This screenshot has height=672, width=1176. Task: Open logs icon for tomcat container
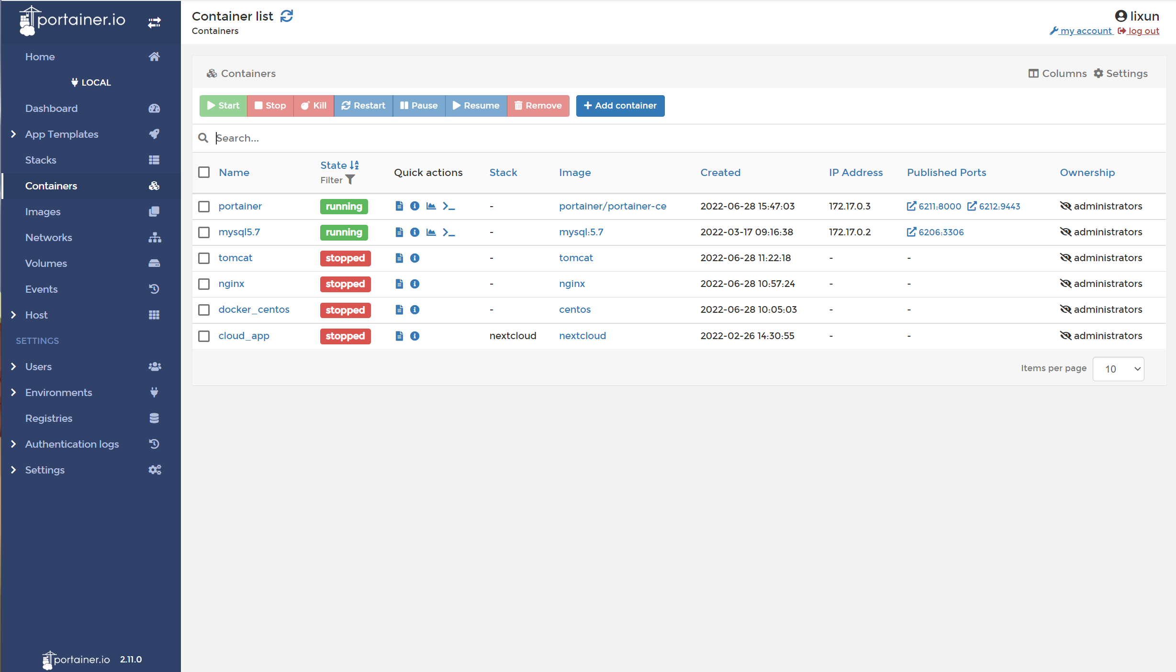click(399, 258)
